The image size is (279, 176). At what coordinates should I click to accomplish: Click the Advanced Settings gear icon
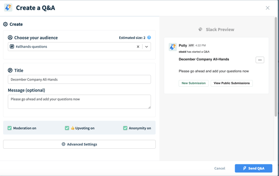tap(64, 144)
